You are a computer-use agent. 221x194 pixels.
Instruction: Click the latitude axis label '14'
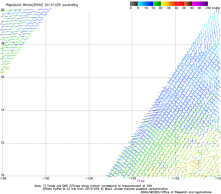(2, 110)
